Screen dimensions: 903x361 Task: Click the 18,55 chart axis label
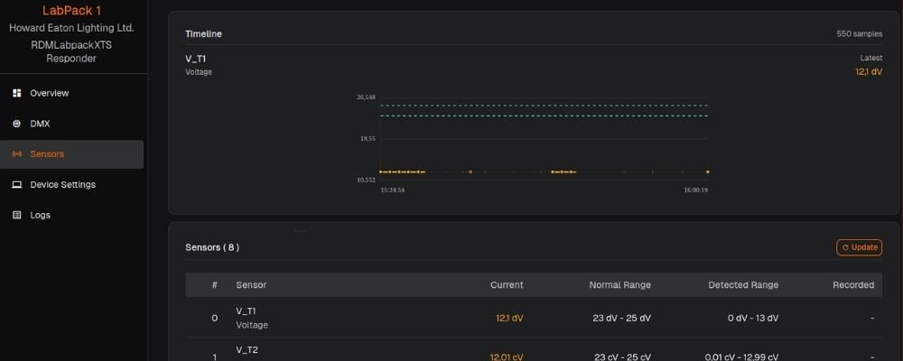[368, 139]
